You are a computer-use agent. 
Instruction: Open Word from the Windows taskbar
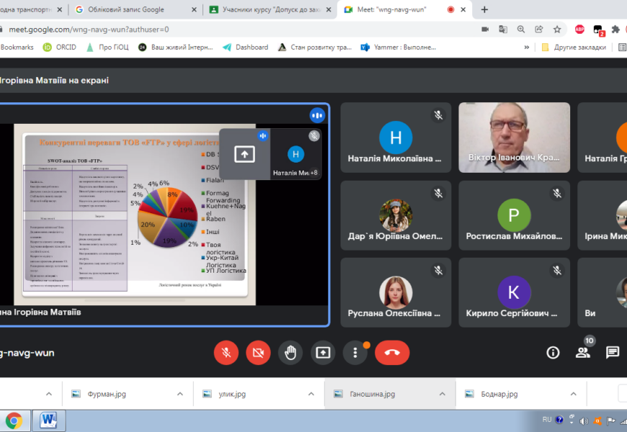click(49, 420)
